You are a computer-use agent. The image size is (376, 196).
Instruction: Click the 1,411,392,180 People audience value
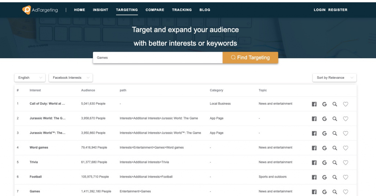click(96, 191)
